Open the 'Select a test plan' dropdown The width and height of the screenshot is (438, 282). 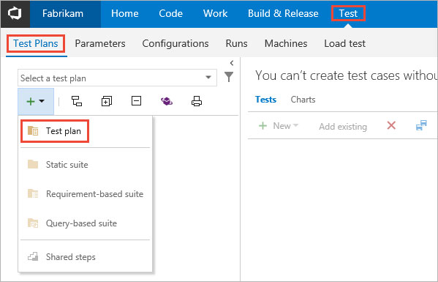point(117,78)
